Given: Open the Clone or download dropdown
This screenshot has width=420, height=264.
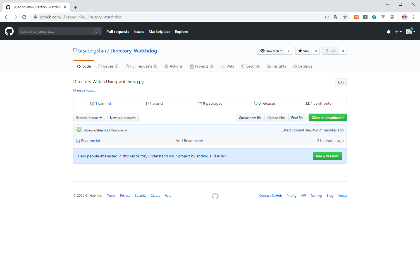Looking at the screenshot, I should (328, 117).
